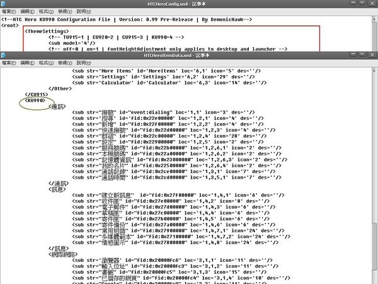Click scroll-up arrow in HTCHeroItemData.xml window
Screen dimensions: 378x284
(374, 71)
